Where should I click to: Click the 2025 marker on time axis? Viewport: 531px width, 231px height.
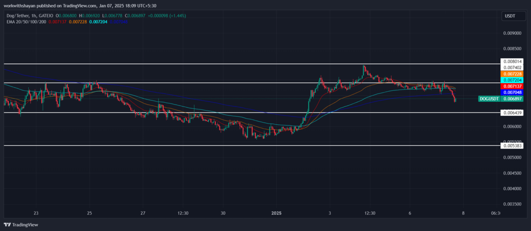[x=276, y=213]
